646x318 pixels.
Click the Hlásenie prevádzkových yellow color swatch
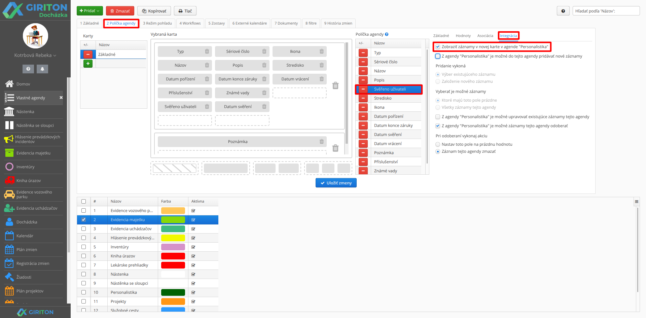point(173,238)
